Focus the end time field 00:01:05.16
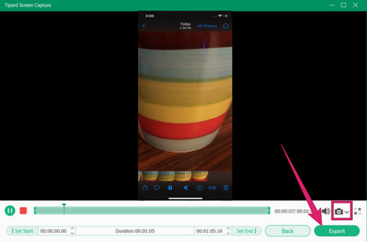Screen dimensions: 367x242 tap(209, 231)
